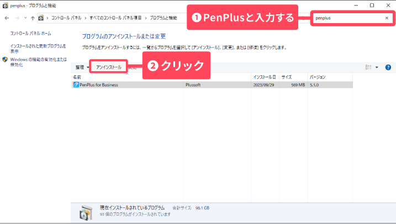Click the programs icon in details pane
The image size is (396, 224).
86,213
